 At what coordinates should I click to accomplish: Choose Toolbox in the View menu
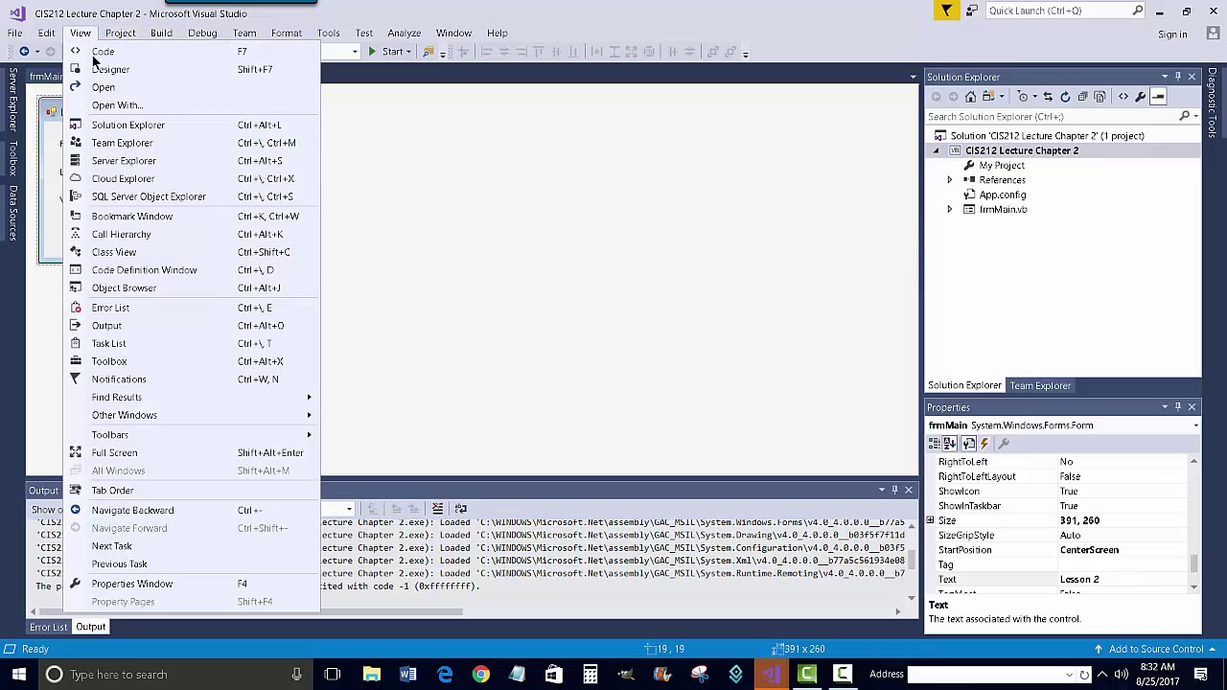tap(192, 361)
